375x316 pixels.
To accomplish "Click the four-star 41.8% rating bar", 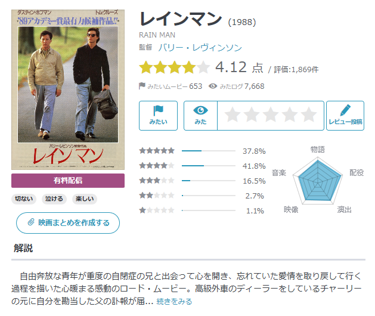I will click(x=209, y=166).
